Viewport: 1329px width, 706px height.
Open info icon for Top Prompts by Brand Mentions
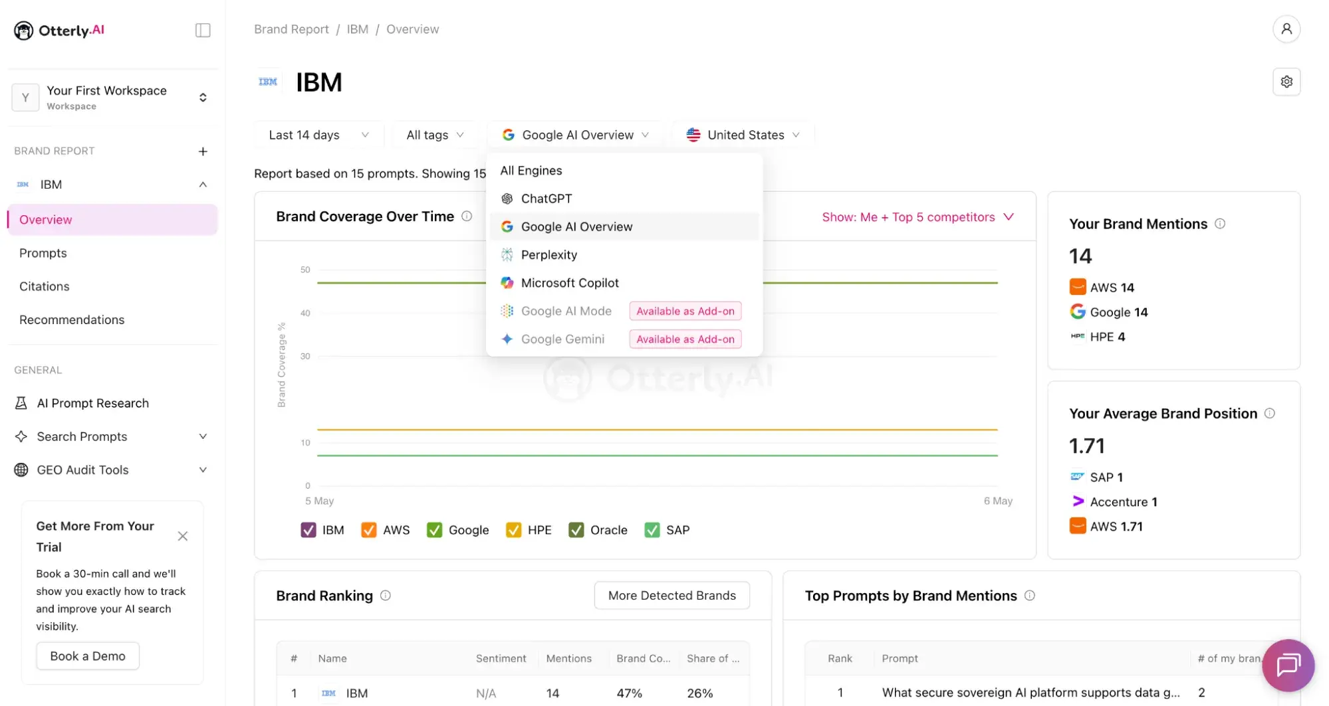click(x=1029, y=596)
